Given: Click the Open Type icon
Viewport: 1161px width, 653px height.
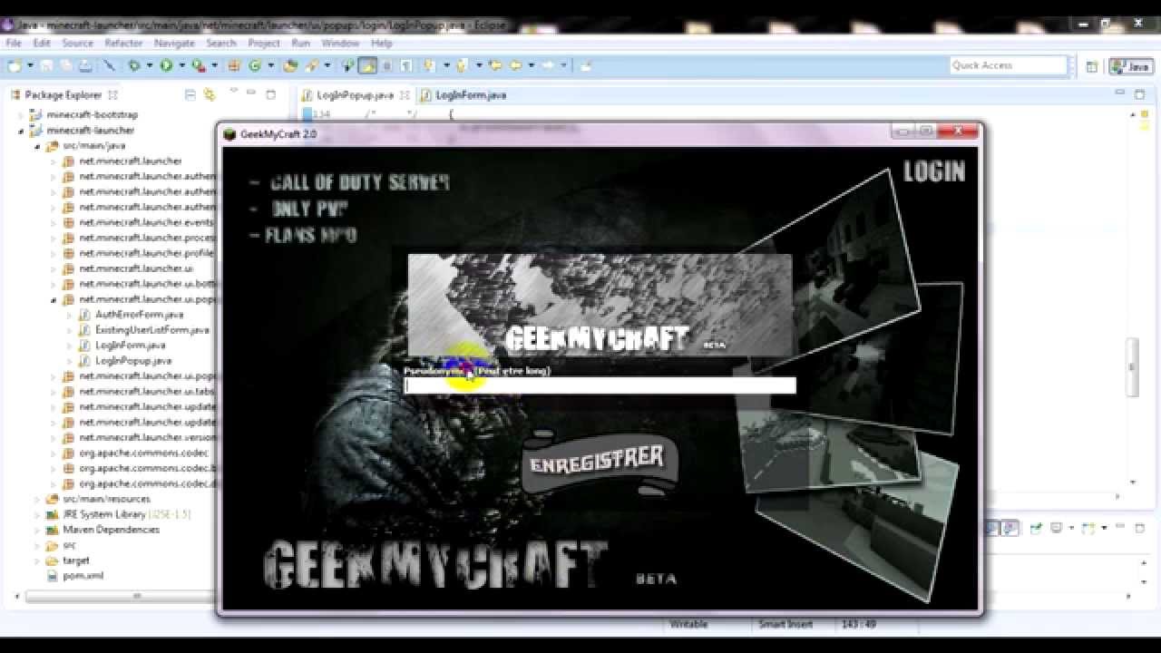Looking at the screenshot, I should 290,65.
